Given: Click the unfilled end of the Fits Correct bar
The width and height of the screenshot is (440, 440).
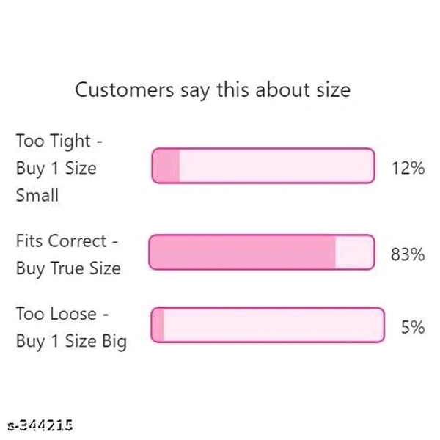Looking at the screenshot, I should [x=354, y=253].
